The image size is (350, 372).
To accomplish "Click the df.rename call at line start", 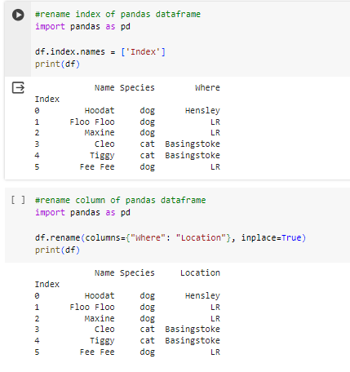I will [58, 237].
